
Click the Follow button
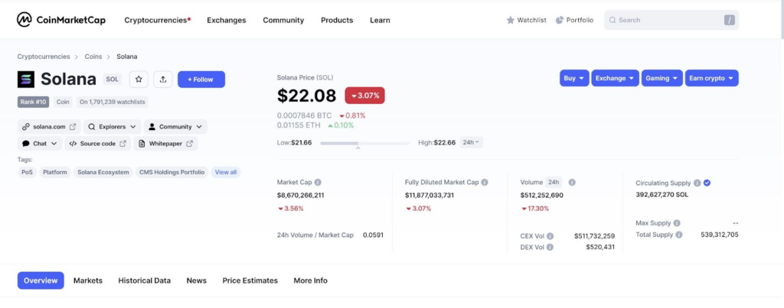point(201,79)
